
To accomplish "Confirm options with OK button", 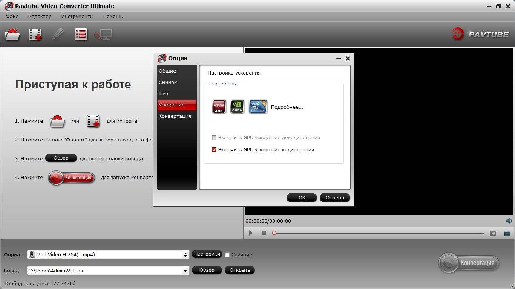I will tap(302, 198).
